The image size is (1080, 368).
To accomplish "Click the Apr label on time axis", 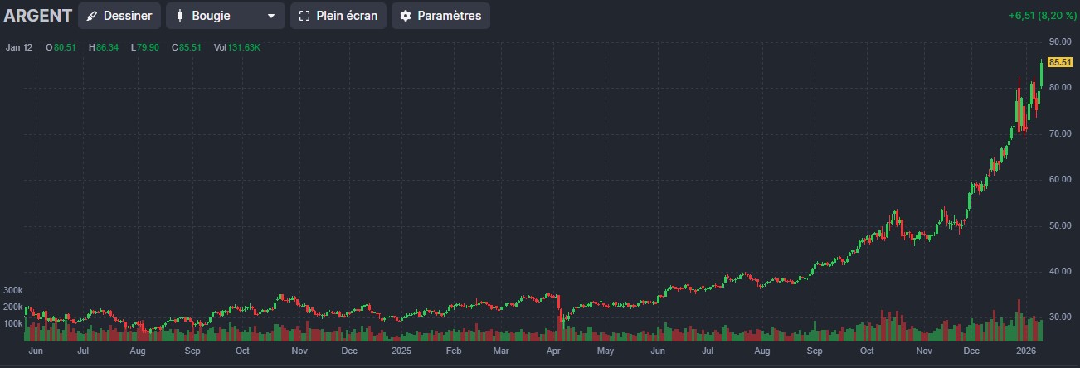I will pyautogui.click(x=554, y=351).
